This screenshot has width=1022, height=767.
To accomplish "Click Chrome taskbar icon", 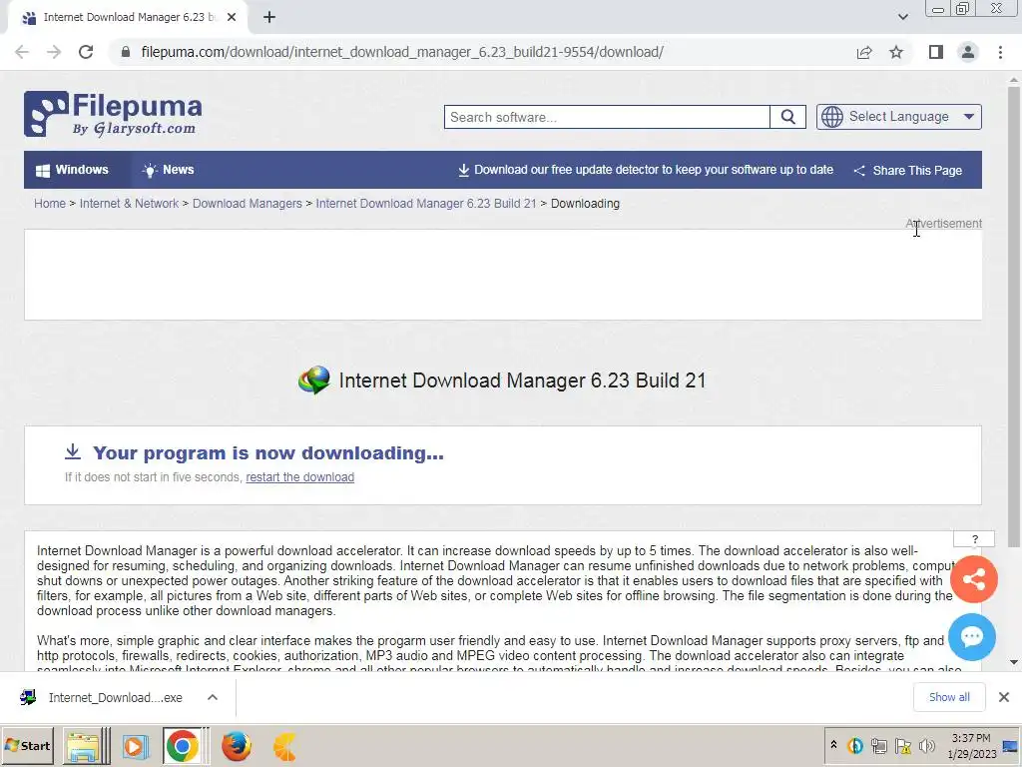I will coord(183,746).
